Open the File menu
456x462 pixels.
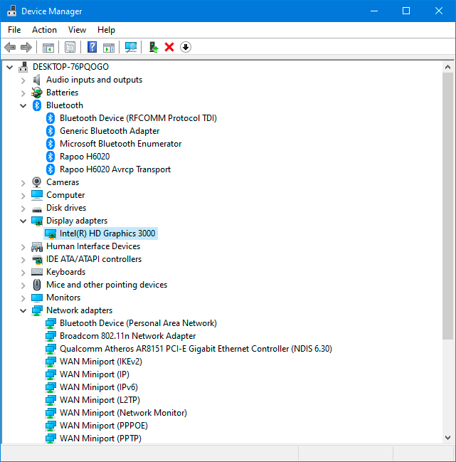(14, 30)
